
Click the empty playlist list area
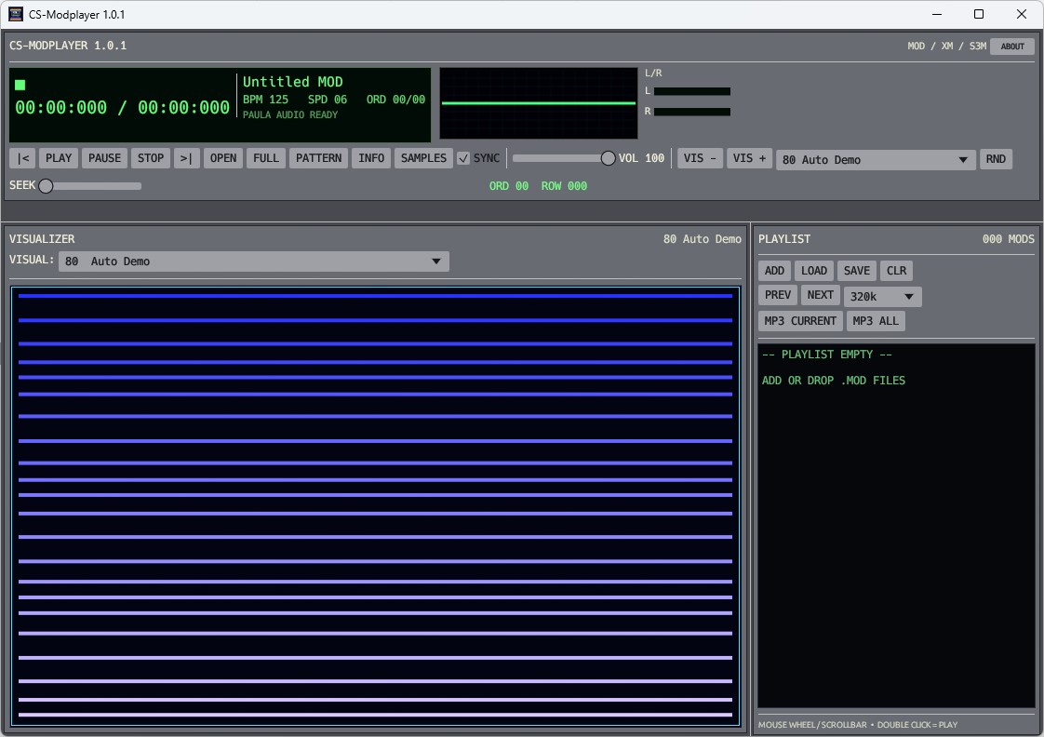tap(896, 526)
